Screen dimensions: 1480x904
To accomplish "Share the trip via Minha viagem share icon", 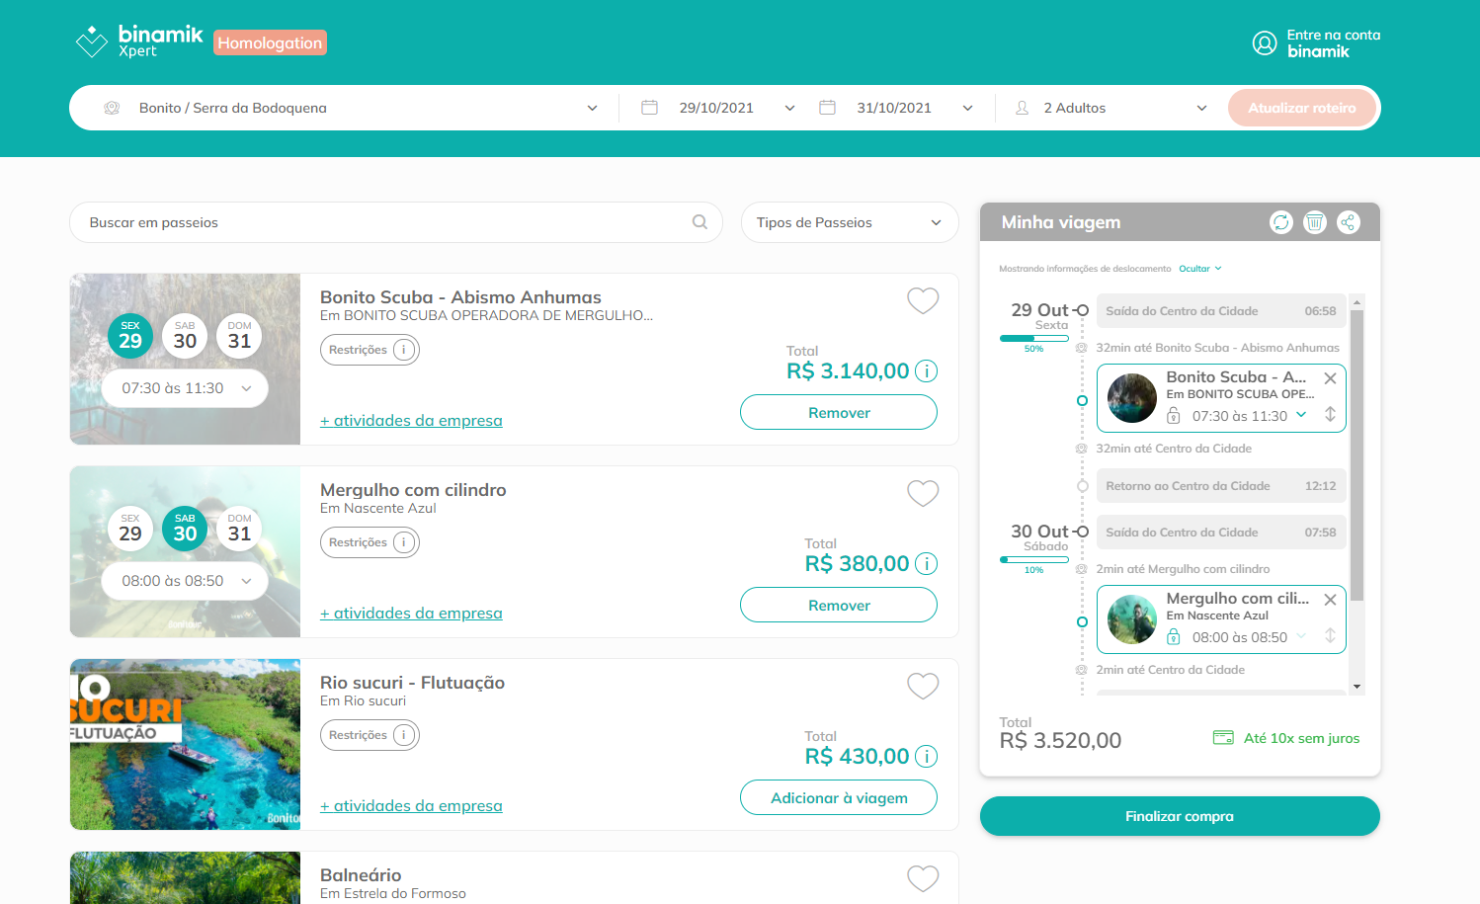I will point(1349,222).
